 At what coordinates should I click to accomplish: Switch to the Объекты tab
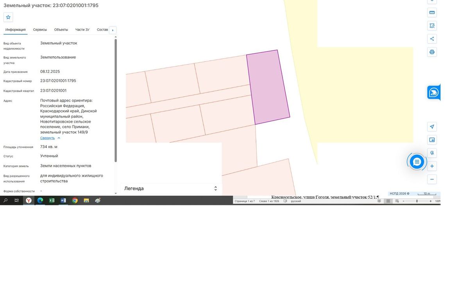point(61,30)
